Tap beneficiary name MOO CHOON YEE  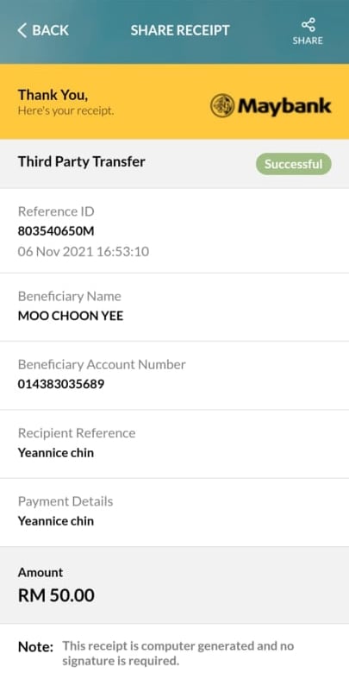pyautogui.click(x=71, y=316)
